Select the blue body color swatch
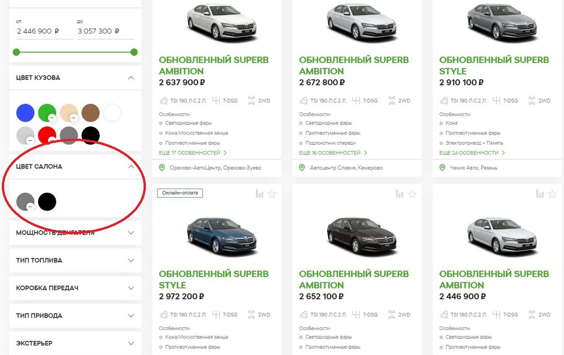 [x=25, y=112]
